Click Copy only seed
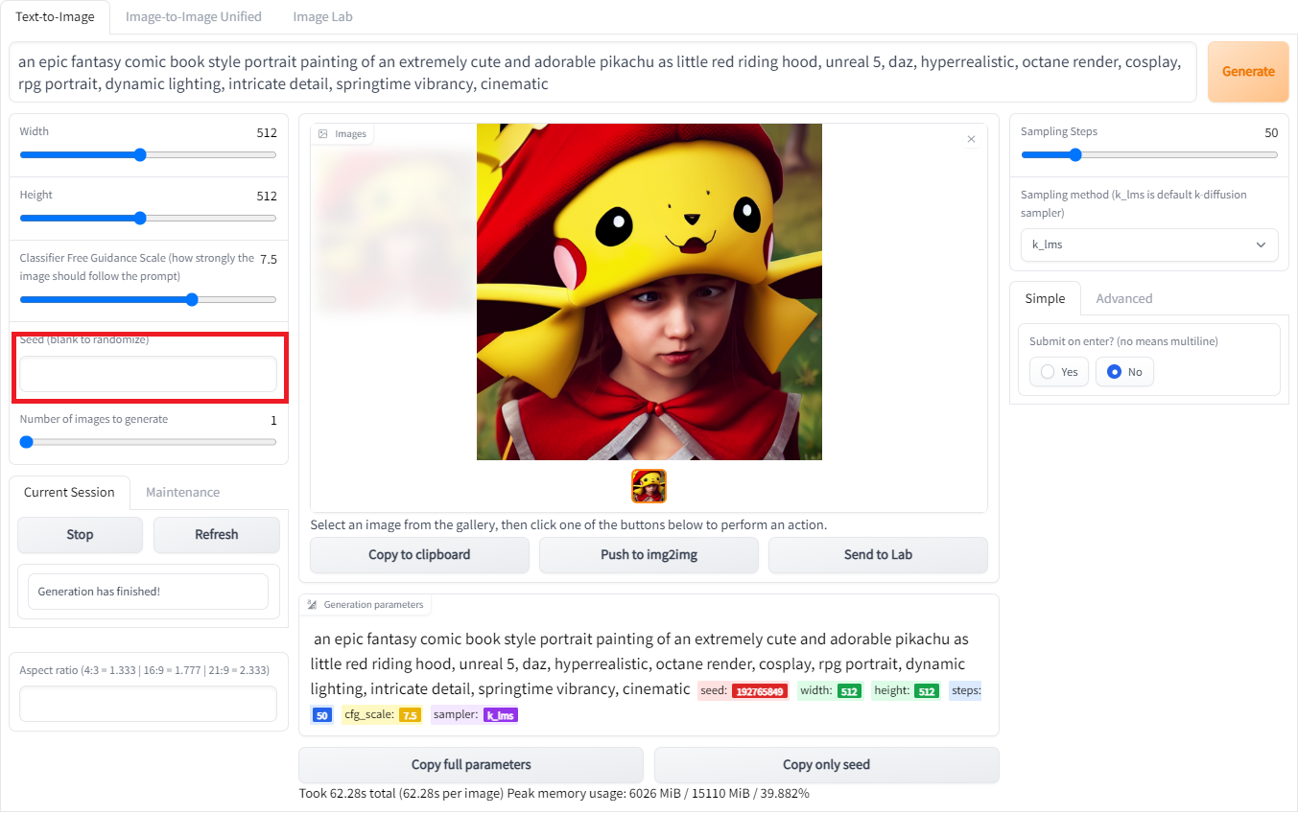 [x=827, y=765]
